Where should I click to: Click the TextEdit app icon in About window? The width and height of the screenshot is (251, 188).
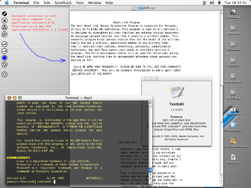[x=176, y=90]
